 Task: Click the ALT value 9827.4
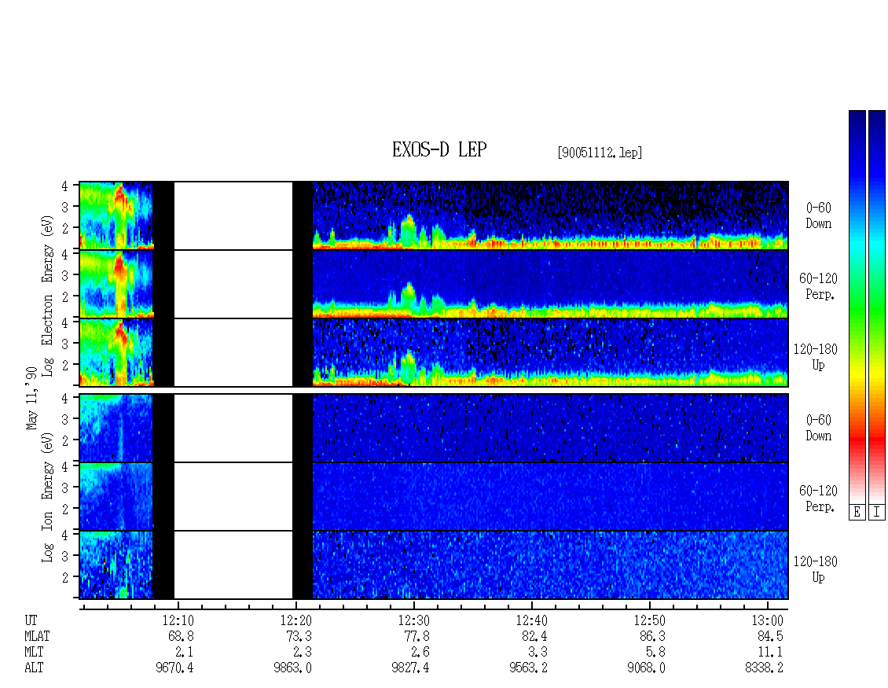pyautogui.click(x=410, y=668)
